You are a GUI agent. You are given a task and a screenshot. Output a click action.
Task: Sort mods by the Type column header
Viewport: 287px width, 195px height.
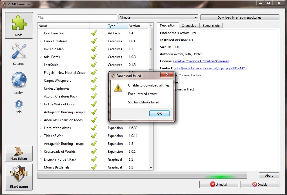pyautogui.click(x=117, y=26)
